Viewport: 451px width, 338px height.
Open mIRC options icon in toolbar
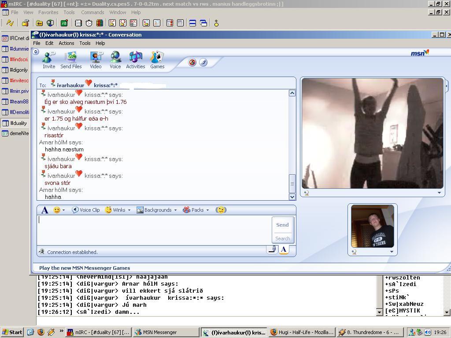click(x=26, y=23)
